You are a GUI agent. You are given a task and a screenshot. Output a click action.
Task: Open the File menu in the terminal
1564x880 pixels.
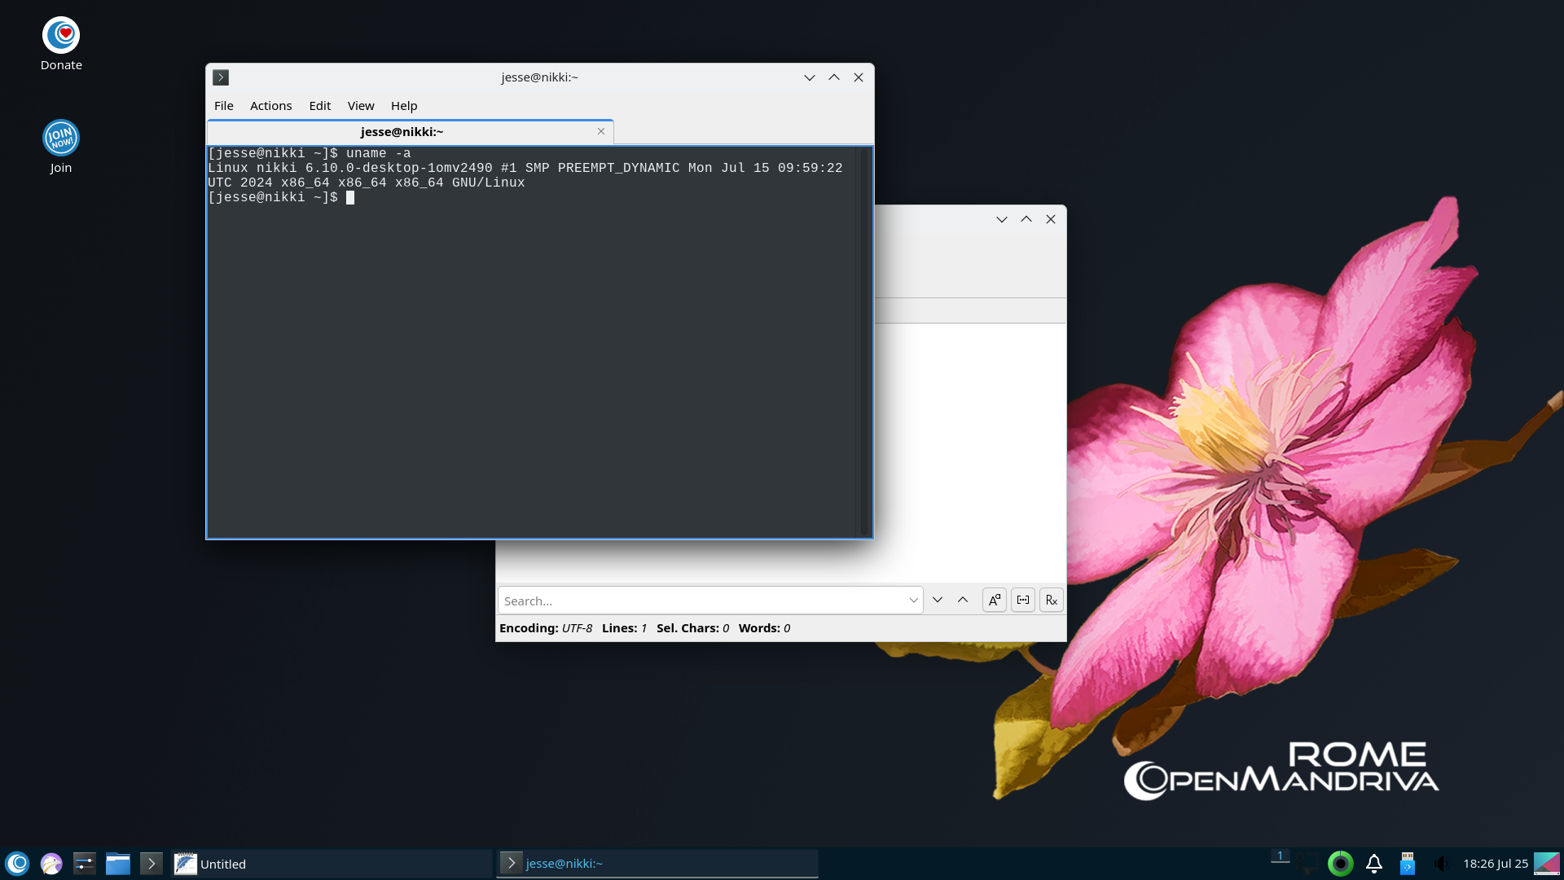(224, 106)
